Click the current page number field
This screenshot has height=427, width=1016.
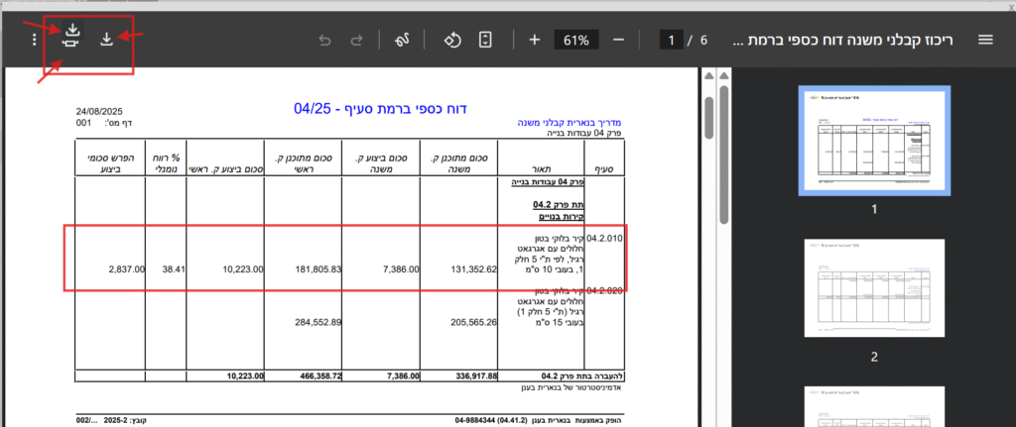coord(674,41)
